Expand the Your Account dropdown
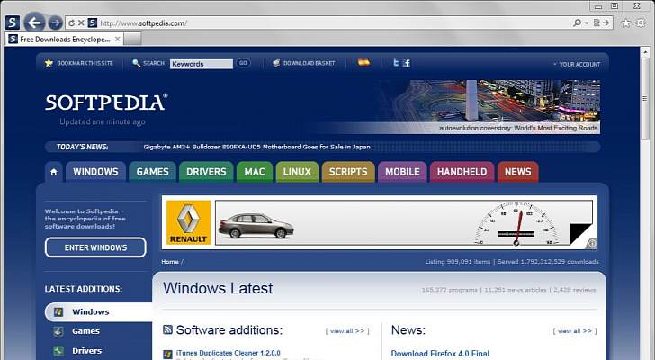Viewport: 655px width, 360px height. 578,64
